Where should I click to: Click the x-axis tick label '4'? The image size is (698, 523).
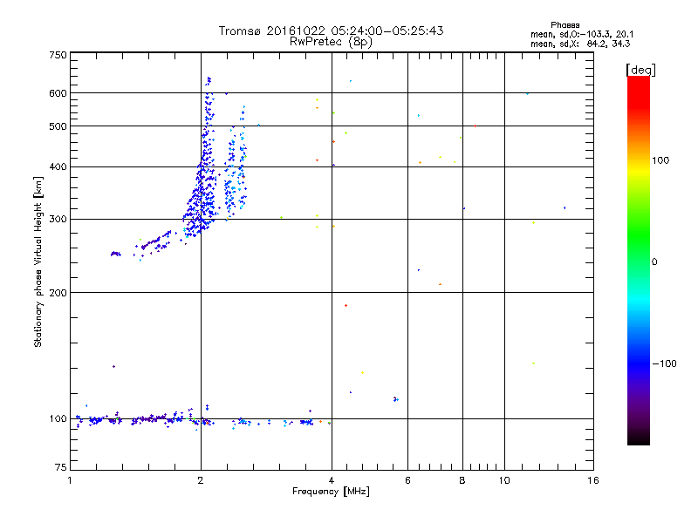coord(332,480)
